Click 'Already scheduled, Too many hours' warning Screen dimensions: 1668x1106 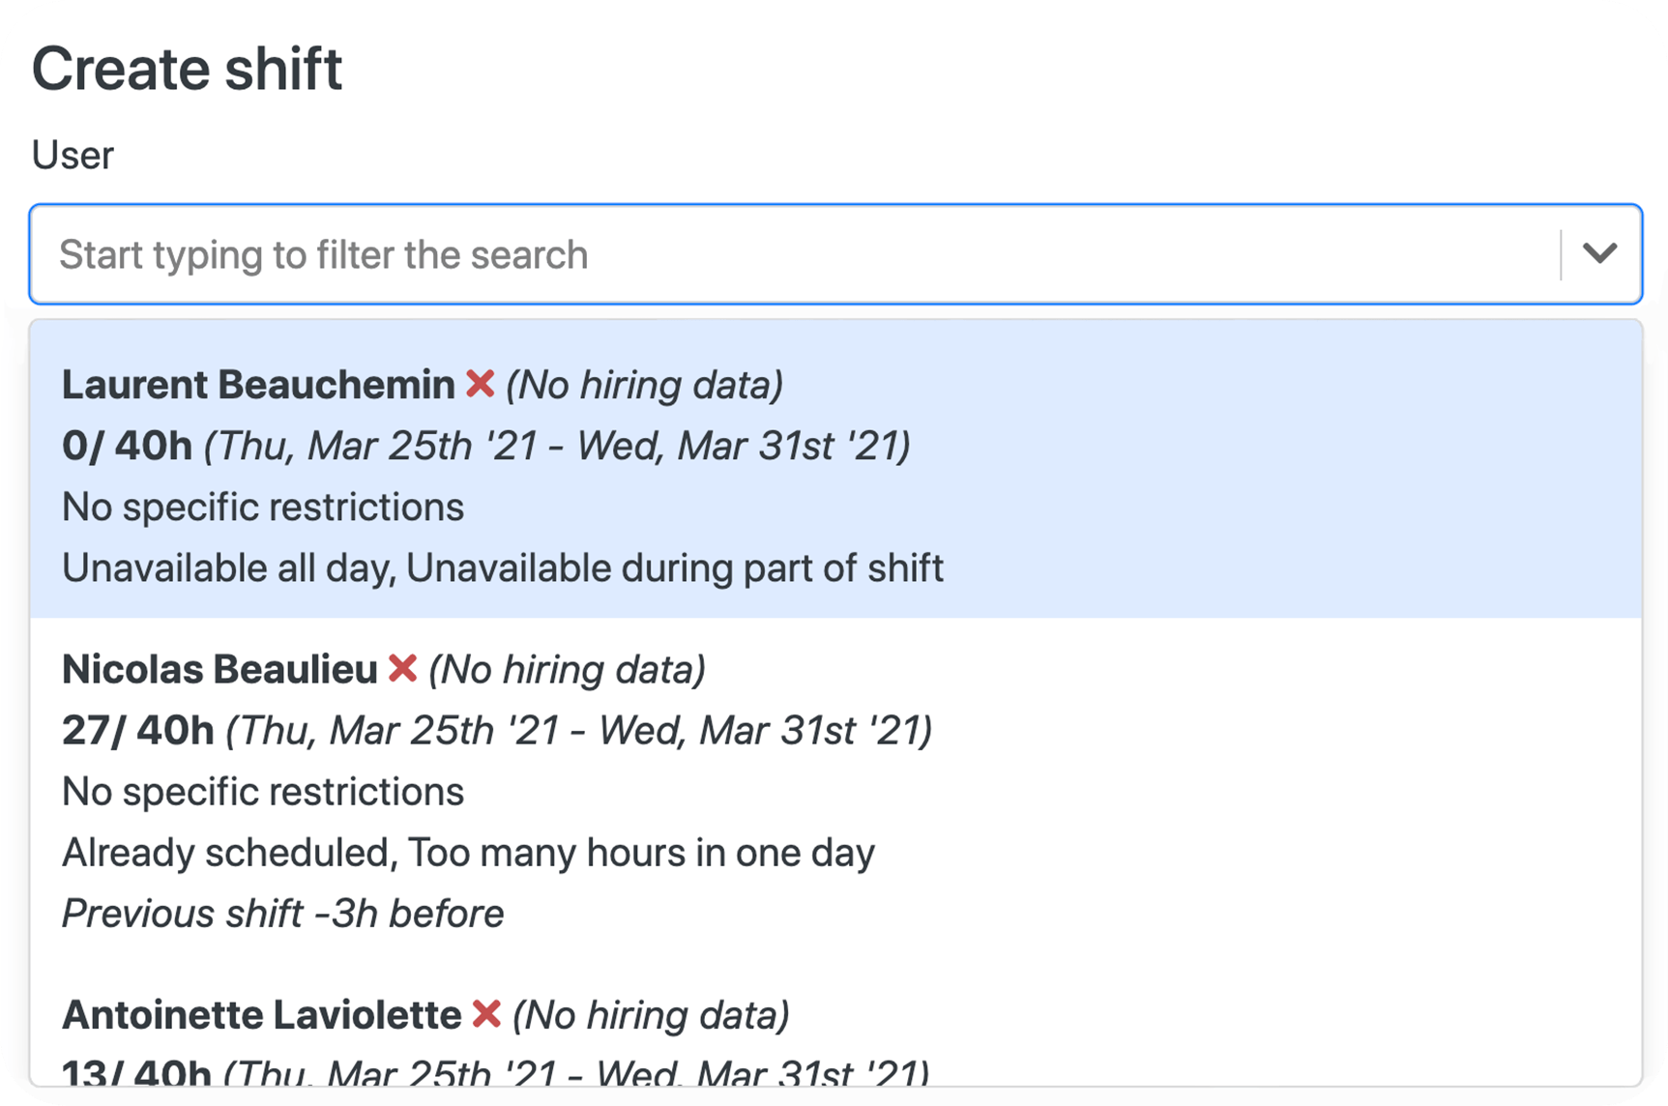tap(468, 853)
